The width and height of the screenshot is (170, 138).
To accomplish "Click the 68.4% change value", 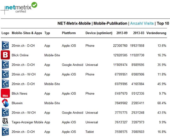I will (x=162, y=103).
